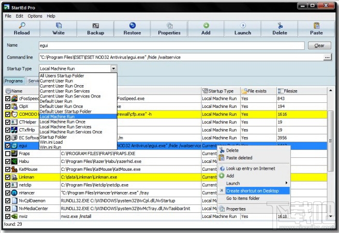Click the nHancer row icon
This screenshot has height=233, width=339.
click(x=14, y=193)
